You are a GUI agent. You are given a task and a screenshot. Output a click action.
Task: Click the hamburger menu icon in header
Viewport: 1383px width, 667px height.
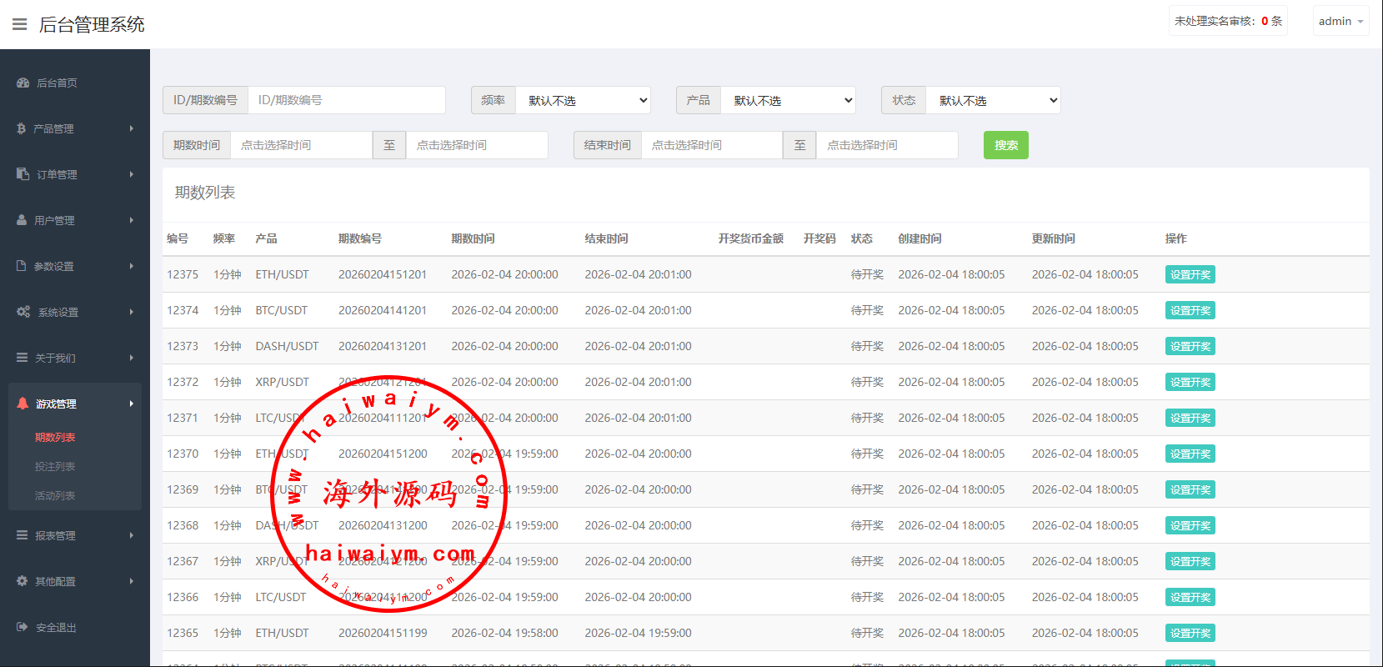point(19,24)
